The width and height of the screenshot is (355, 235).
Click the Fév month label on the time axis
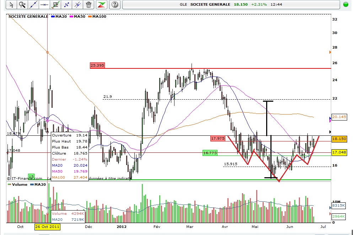(157, 226)
